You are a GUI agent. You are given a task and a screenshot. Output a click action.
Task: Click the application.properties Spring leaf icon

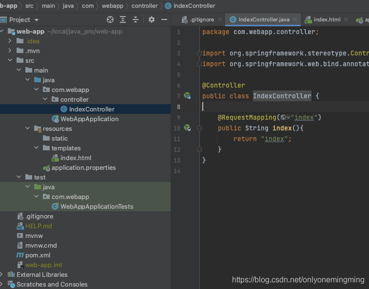pos(46,168)
